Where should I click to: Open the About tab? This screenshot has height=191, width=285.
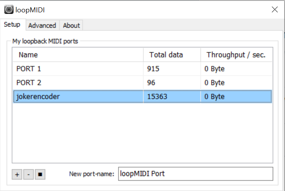click(x=71, y=25)
